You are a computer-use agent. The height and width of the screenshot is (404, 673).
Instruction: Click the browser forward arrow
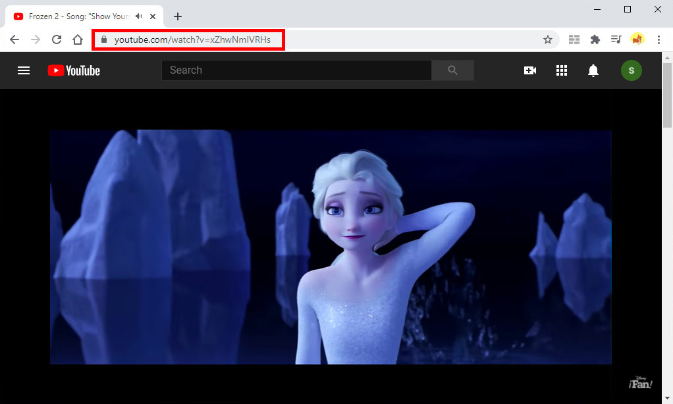[36, 40]
